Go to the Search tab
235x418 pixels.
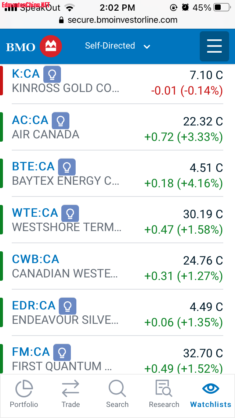117,394
